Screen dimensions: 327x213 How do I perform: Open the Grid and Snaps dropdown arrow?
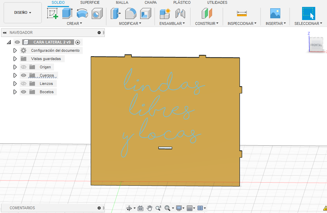[194, 208]
